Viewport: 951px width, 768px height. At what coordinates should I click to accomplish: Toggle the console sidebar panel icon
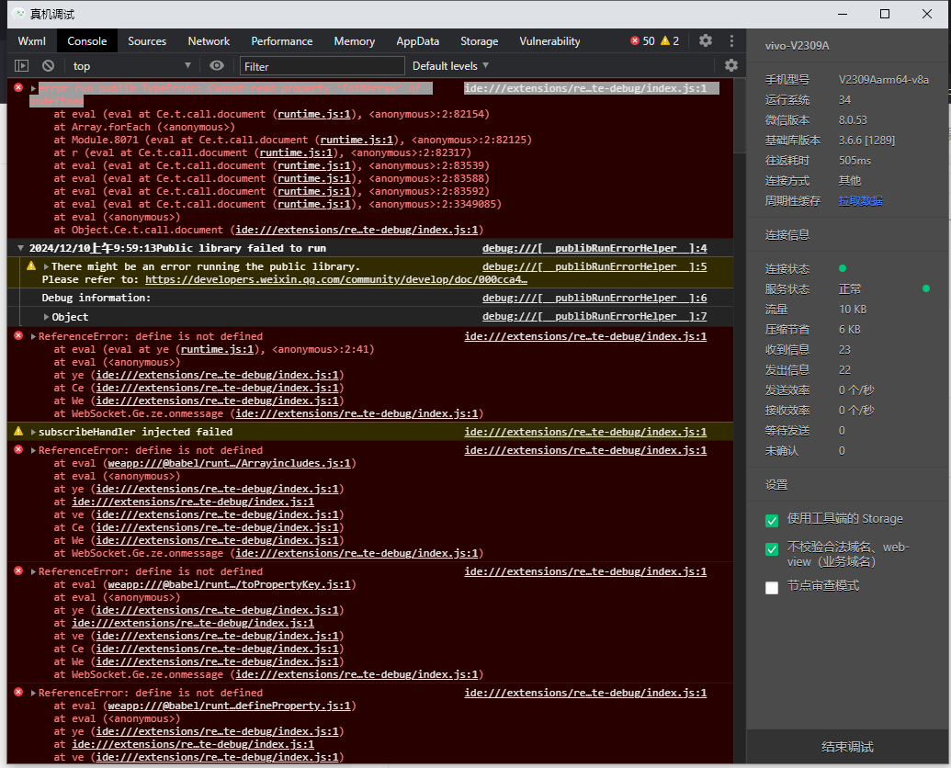click(x=22, y=65)
